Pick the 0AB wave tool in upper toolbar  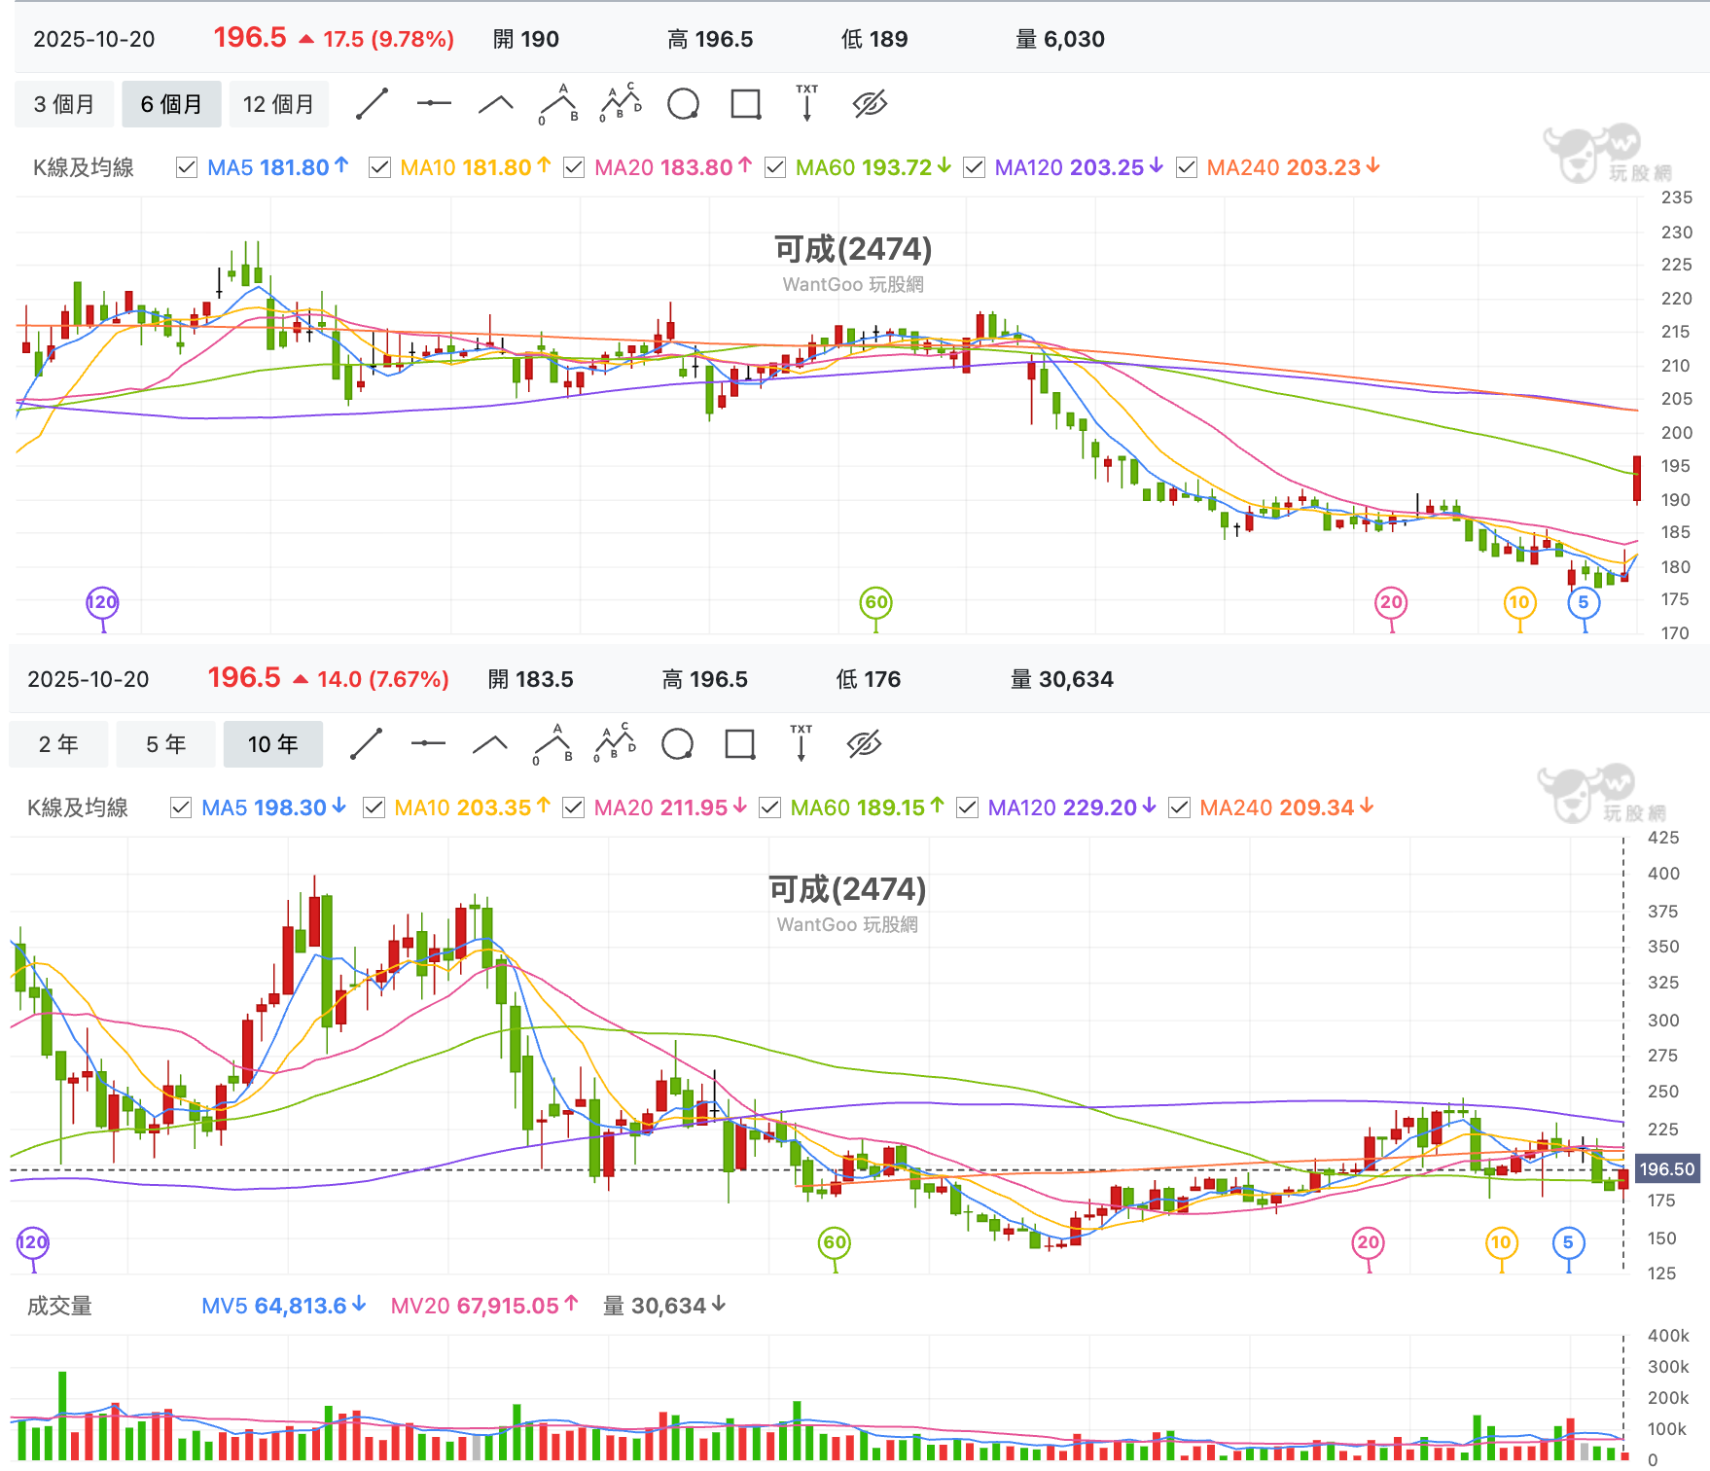pyautogui.click(x=558, y=104)
